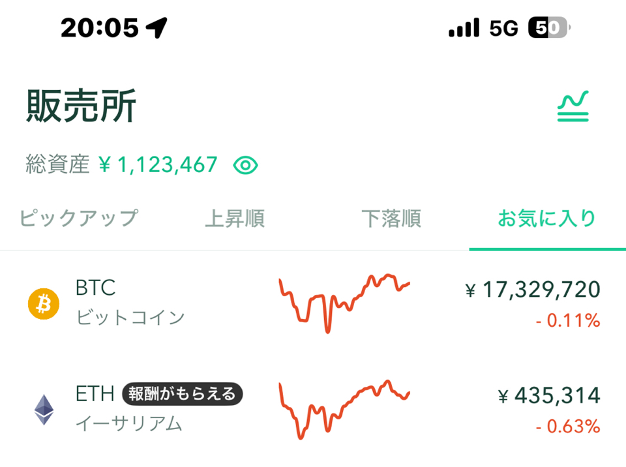Switch to the ピックアップ tab
This screenshot has height=467, width=626.
point(79,218)
